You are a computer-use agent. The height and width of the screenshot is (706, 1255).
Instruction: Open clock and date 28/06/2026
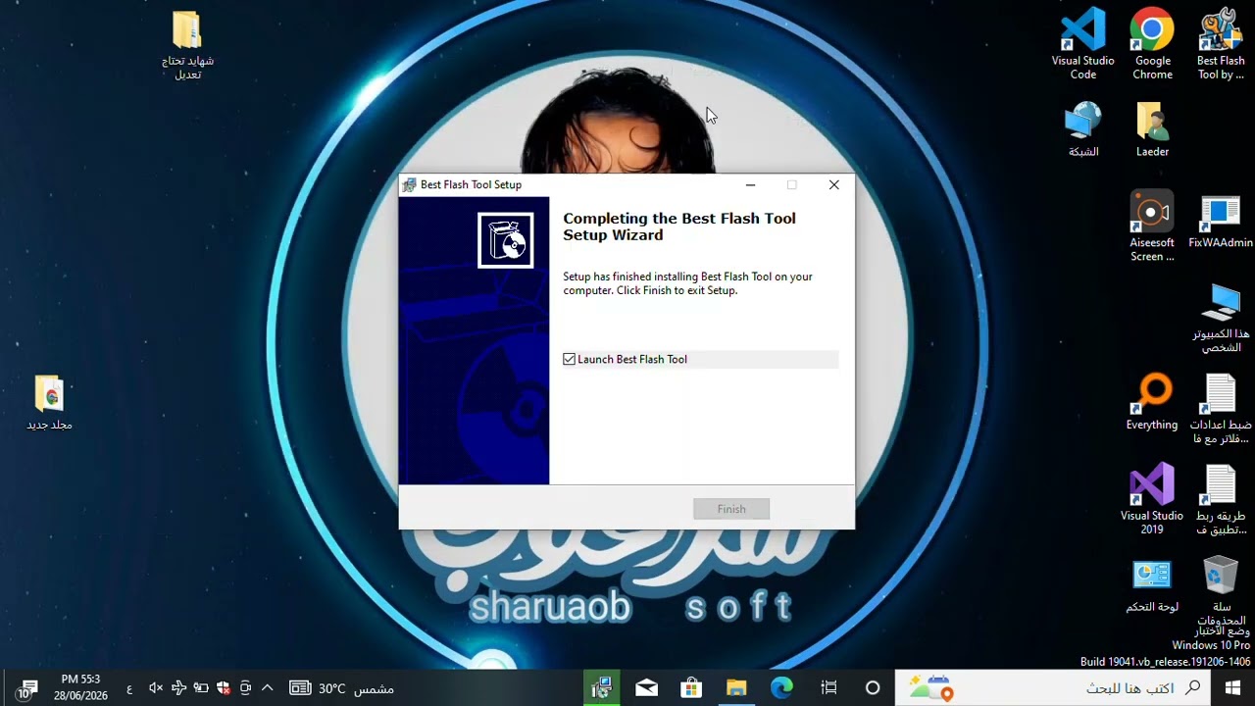(x=80, y=687)
